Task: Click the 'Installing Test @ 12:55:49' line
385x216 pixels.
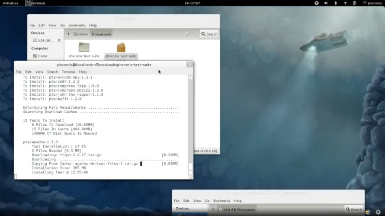Action: [60, 172]
